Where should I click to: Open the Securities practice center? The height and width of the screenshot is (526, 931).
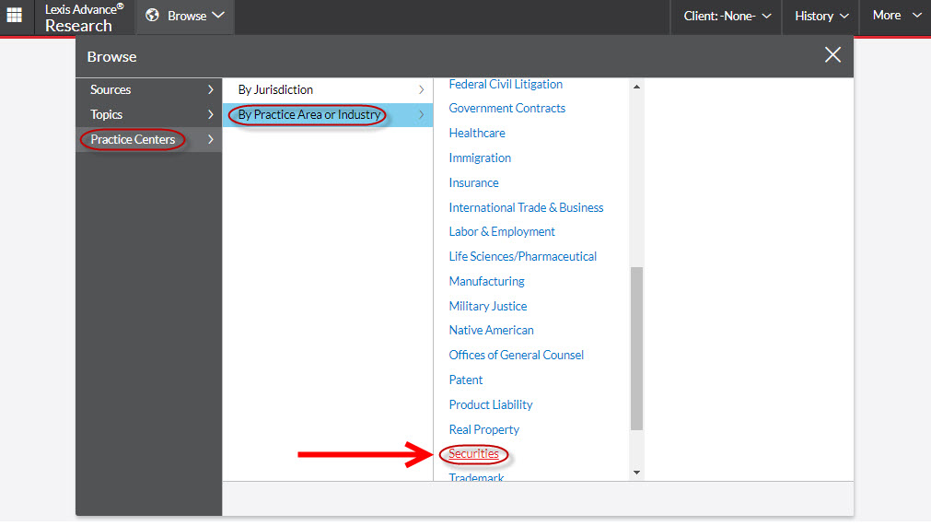pyautogui.click(x=474, y=454)
